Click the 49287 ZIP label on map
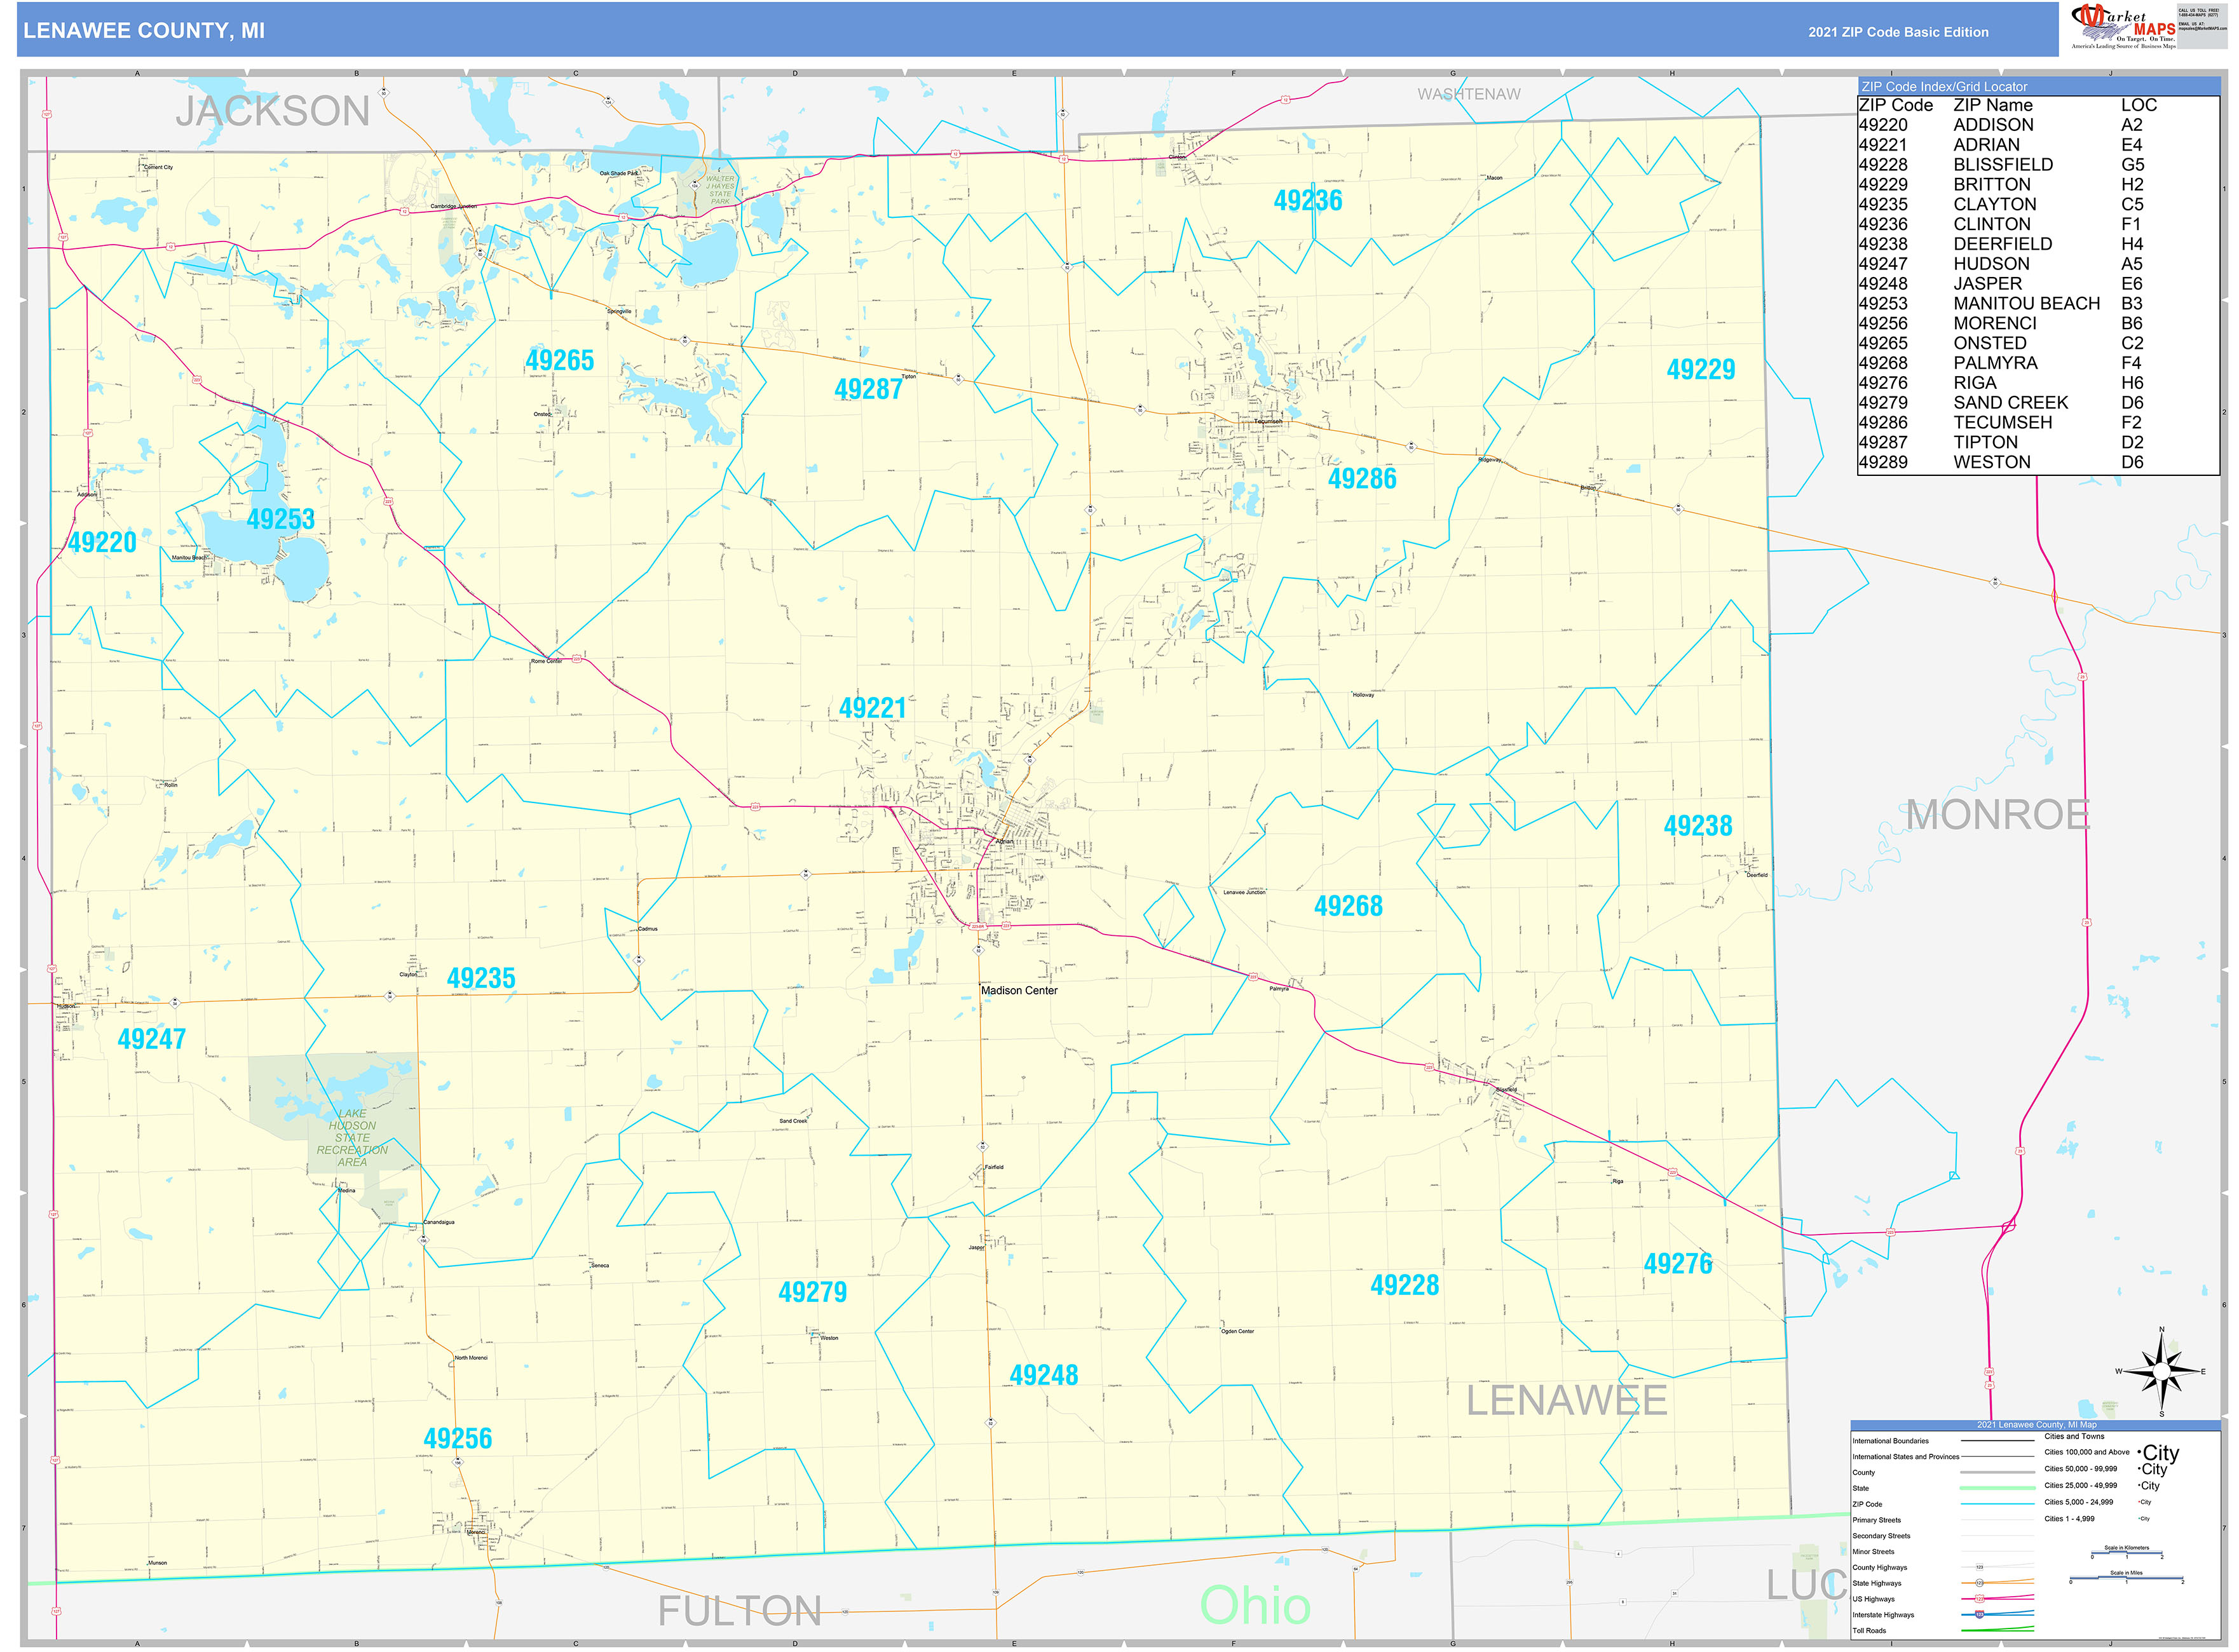Screen dimensions: 2239x1652 click(869, 390)
